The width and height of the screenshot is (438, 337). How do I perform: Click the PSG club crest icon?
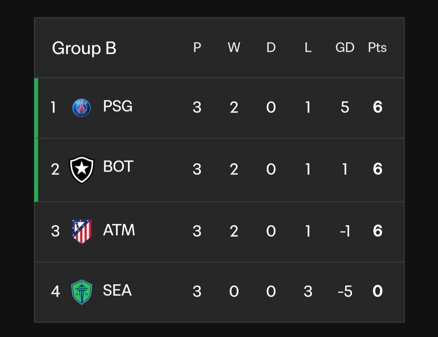(82, 108)
